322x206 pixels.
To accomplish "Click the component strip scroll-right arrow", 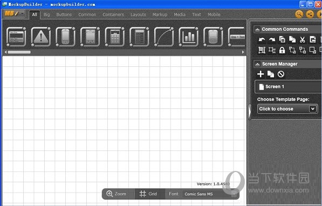I will pyautogui.click(x=243, y=52).
